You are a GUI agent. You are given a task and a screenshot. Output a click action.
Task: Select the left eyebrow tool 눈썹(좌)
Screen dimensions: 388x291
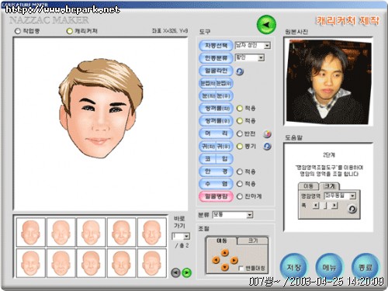point(207,83)
